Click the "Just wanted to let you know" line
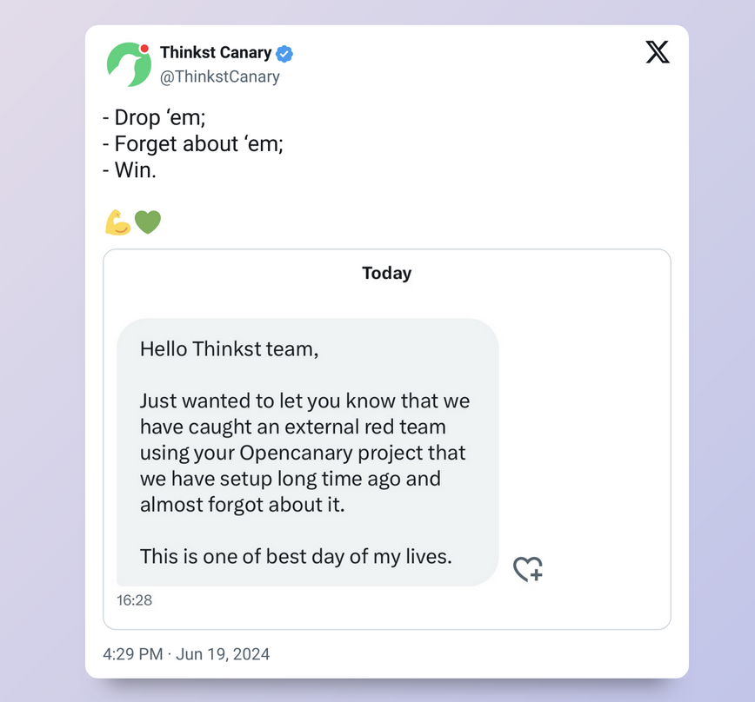The height and width of the screenshot is (702, 755). pos(304,401)
